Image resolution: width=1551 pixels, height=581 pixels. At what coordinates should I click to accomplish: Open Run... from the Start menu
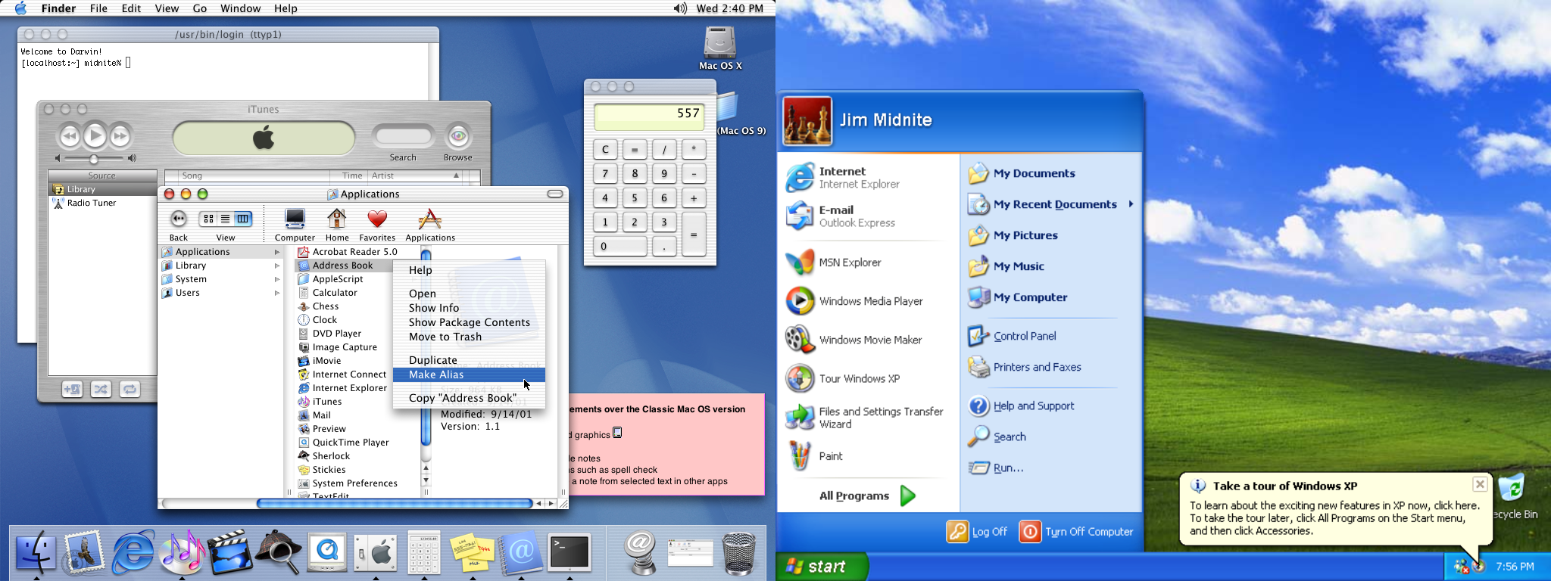click(x=997, y=468)
